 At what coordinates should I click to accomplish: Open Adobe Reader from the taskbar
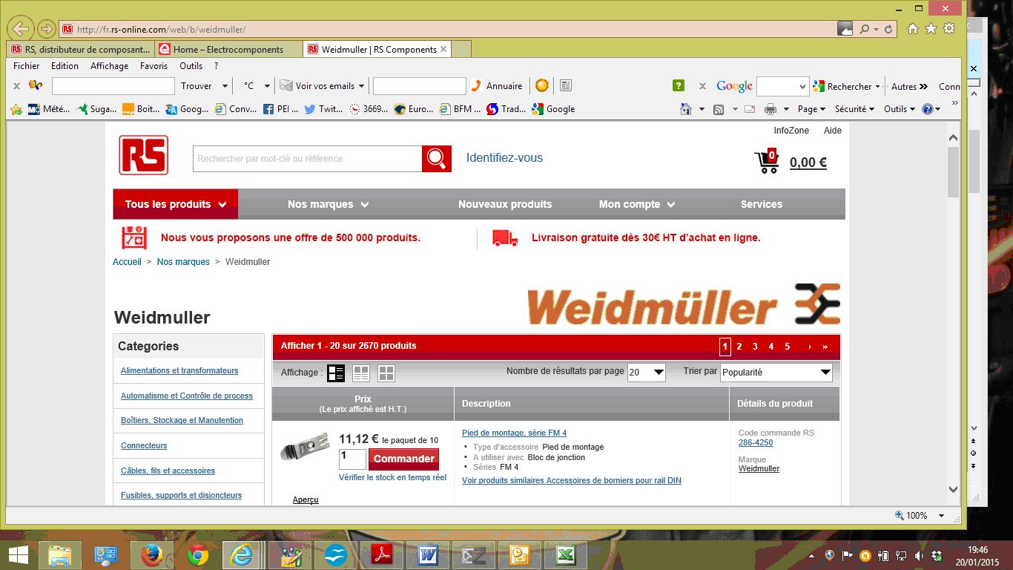(382, 554)
